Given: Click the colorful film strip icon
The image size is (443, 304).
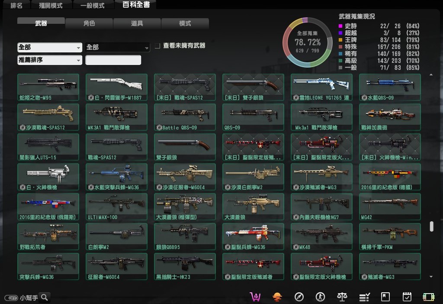Looking at the screenshot, I should coord(428,297).
